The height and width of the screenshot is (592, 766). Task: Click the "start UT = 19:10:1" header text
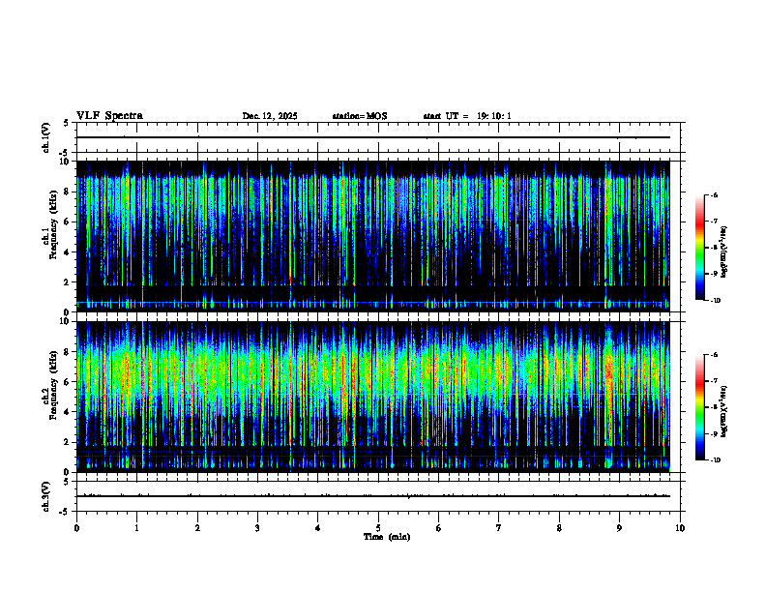tap(467, 116)
